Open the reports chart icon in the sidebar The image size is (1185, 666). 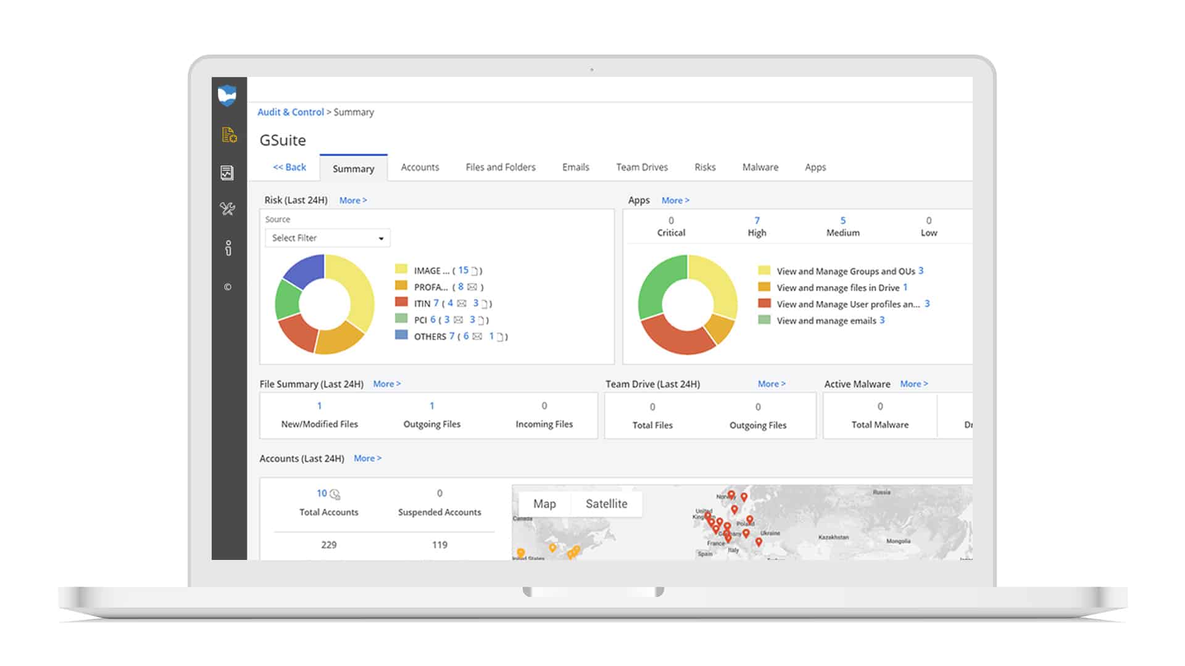pyautogui.click(x=227, y=173)
